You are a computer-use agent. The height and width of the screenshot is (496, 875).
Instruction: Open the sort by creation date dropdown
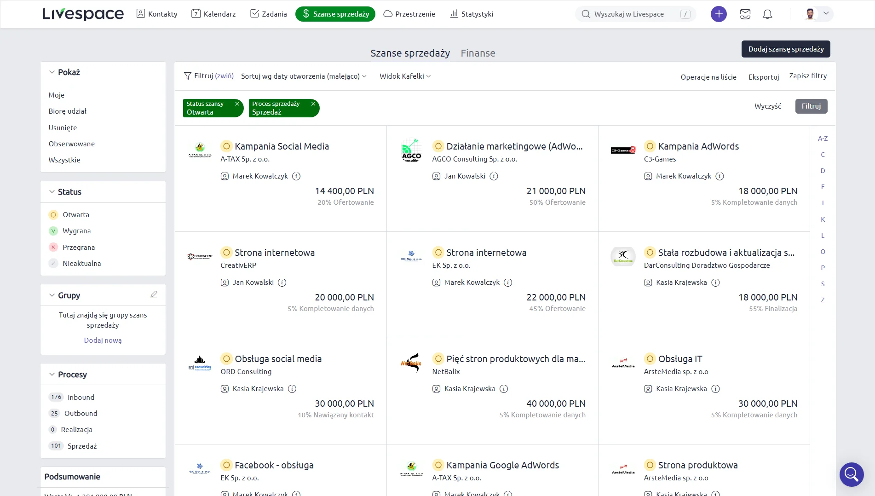pos(304,76)
